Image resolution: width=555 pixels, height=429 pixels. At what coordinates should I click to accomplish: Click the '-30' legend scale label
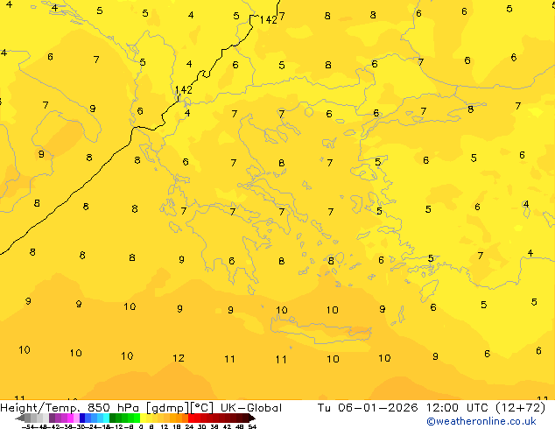click(80, 426)
